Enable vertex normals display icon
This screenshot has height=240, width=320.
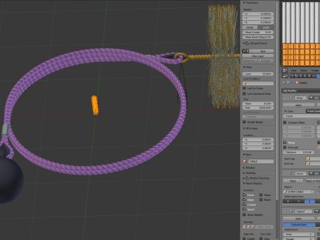(x=244, y=227)
